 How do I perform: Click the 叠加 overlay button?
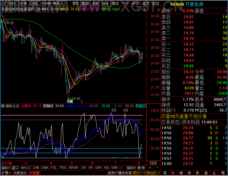pyautogui.click(x=85, y=3)
